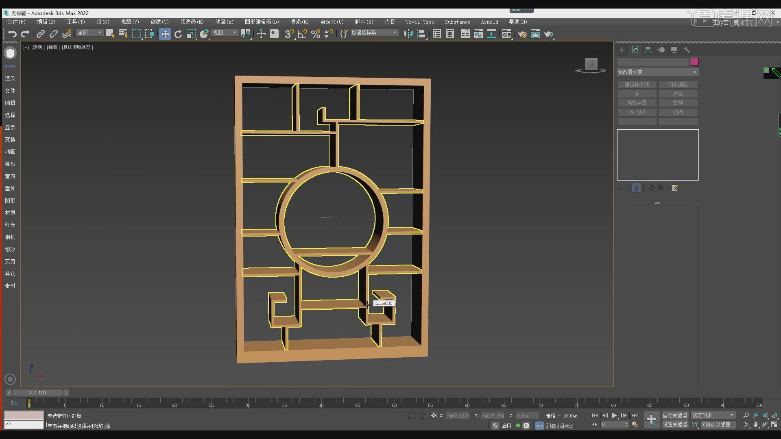This screenshot has width=781, height=439.
Task: Expand the 修改器列表 dropdown
Action: click(657, 72)
